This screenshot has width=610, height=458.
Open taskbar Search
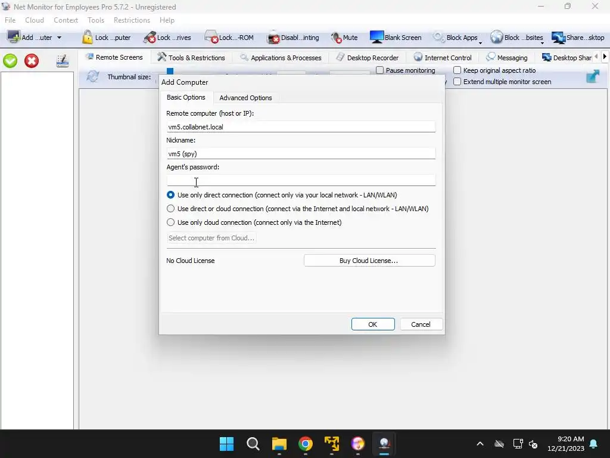(x=253, y=444)
